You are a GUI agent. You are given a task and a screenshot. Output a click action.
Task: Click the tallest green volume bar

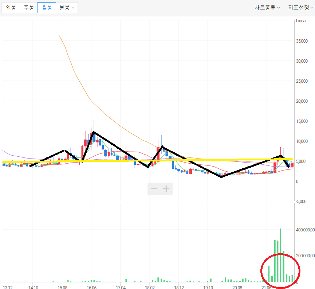point(280,255)
